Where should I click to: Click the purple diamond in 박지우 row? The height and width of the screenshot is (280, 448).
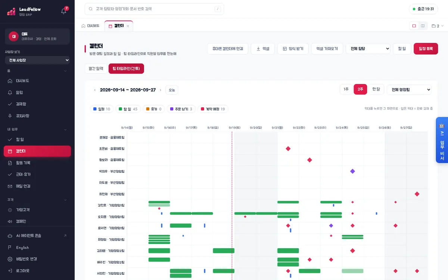(x=352, y=171)
